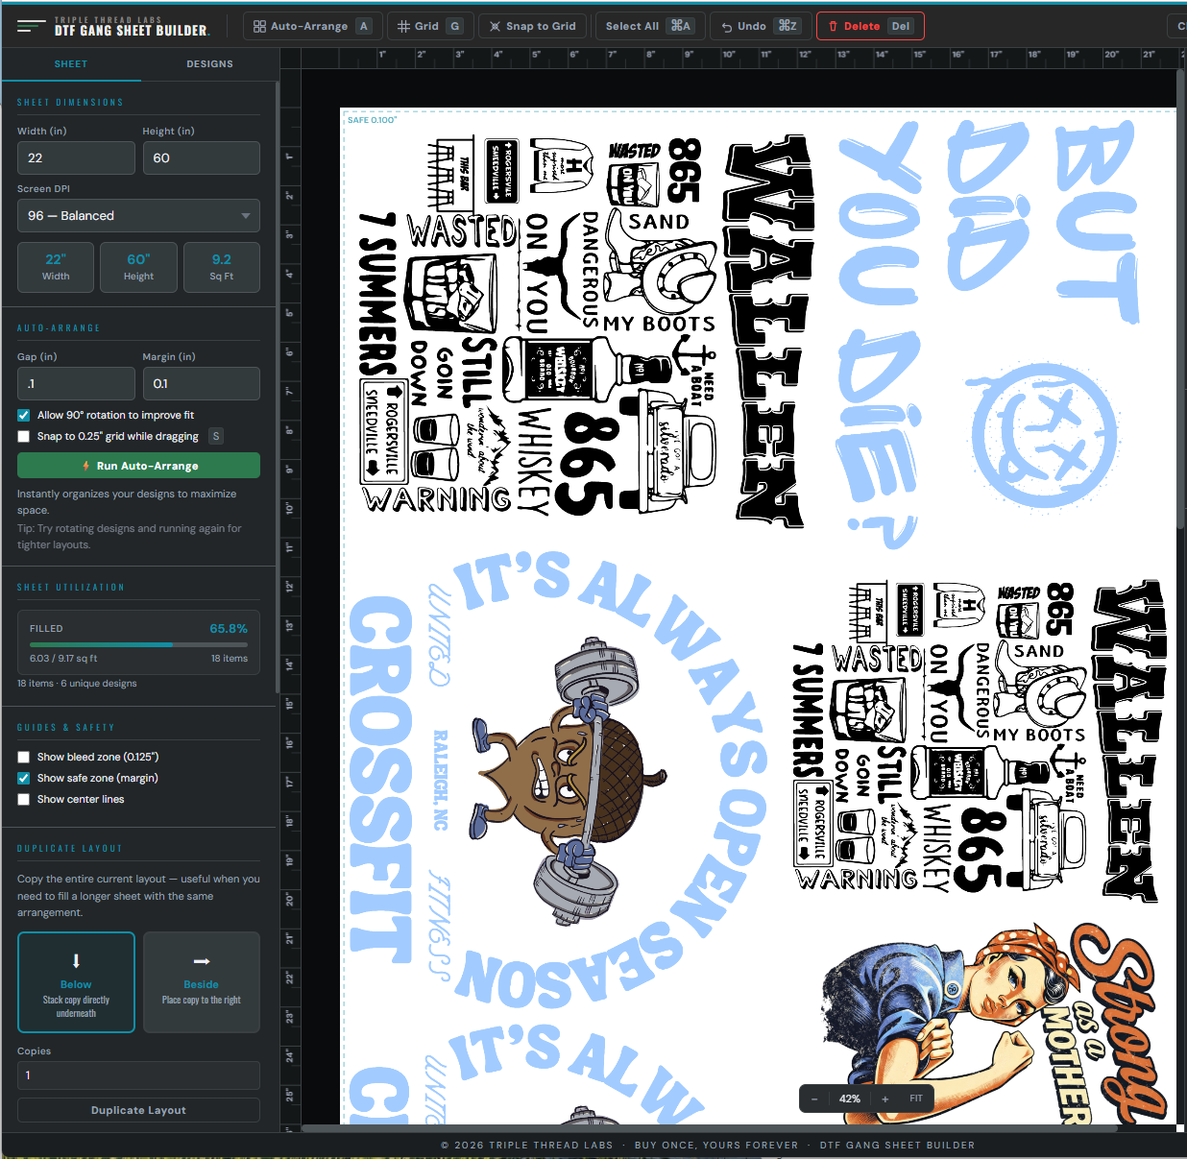
Task: Toggle Allow 90° rotation checkbox
Action: pyautogui.click(x=24, y=415)
